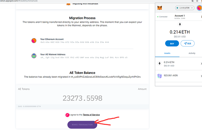Click the 0.214 ETH main balance

click(180, 32)
